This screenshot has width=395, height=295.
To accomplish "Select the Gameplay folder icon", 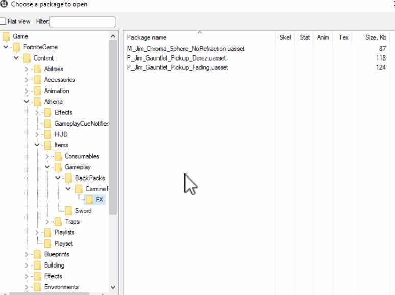I will 58,167.
